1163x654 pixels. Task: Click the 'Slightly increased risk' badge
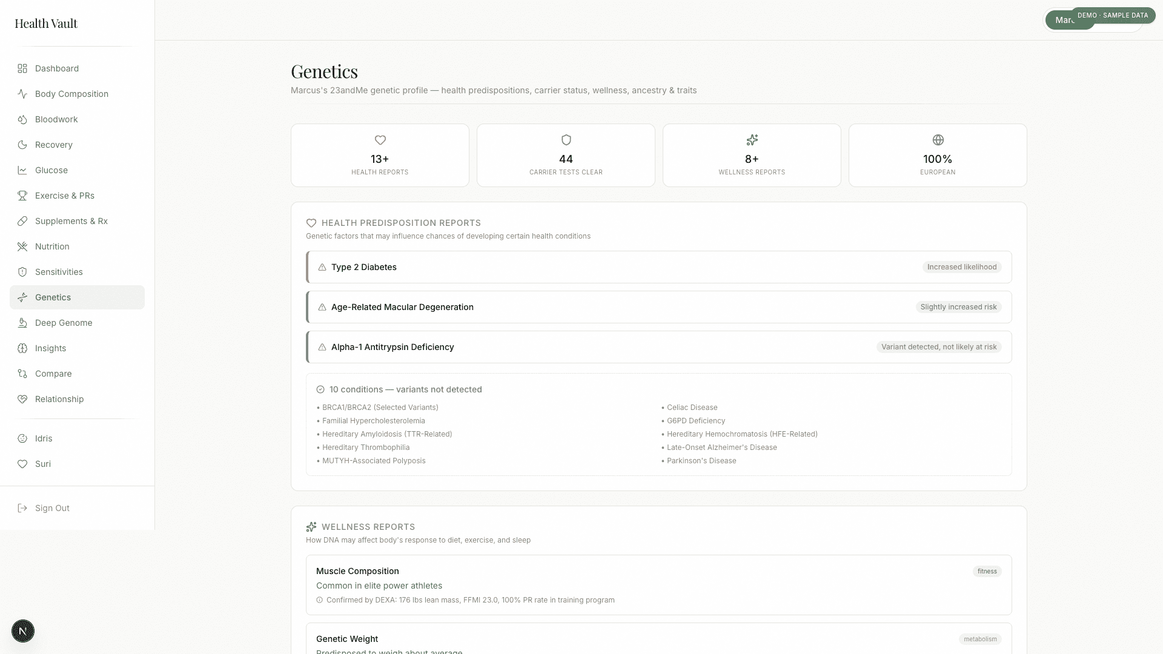[x=958, y=307]
